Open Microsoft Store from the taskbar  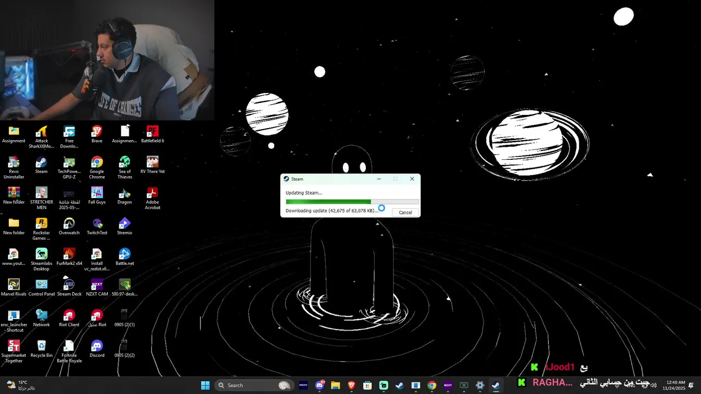click(x=367, y=385)
